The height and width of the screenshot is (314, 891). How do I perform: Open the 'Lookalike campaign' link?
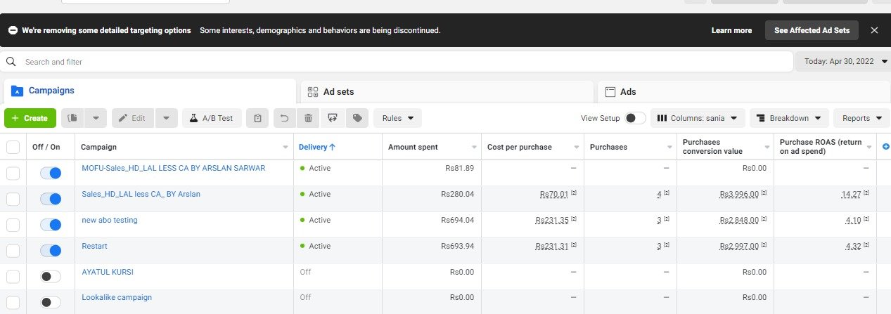pyautogui.click(x=117, y=297)
